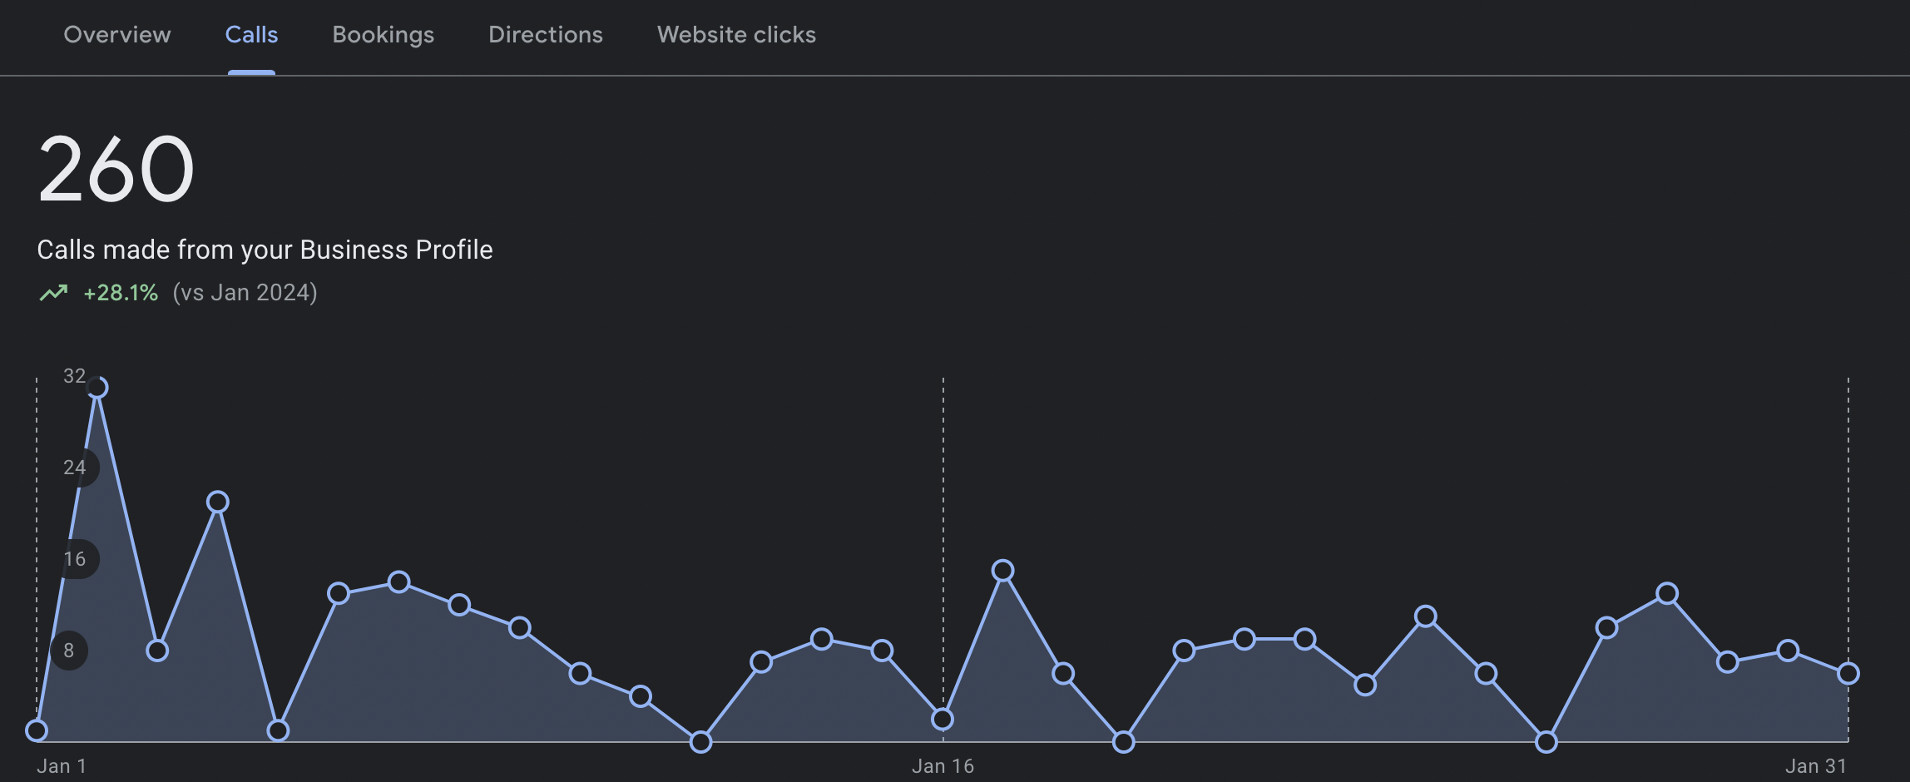Open the Overview tab

tap(117, 35)
